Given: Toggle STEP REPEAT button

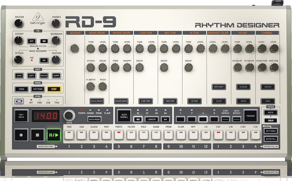Looking at the screenshot, I should pyautogui.click(x=225, y=119).
